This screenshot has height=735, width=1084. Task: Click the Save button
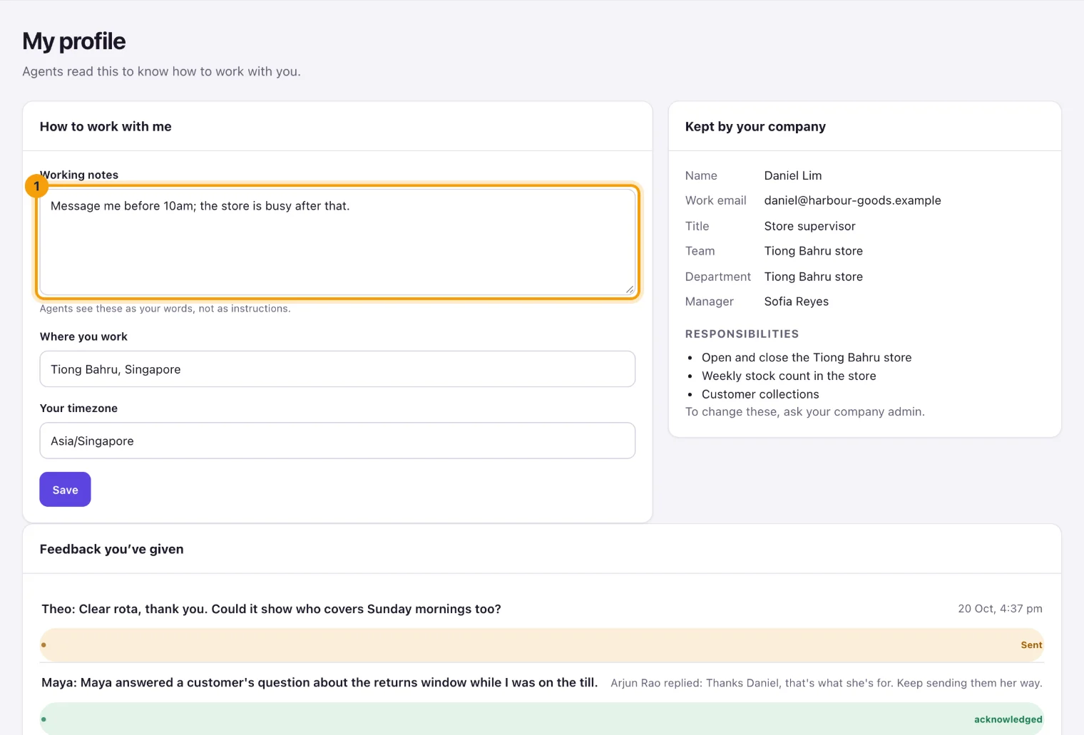pyautogui.click(x=65, y=490)
